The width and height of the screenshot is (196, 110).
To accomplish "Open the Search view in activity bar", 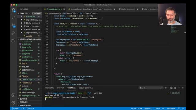I will click(13, 18).
